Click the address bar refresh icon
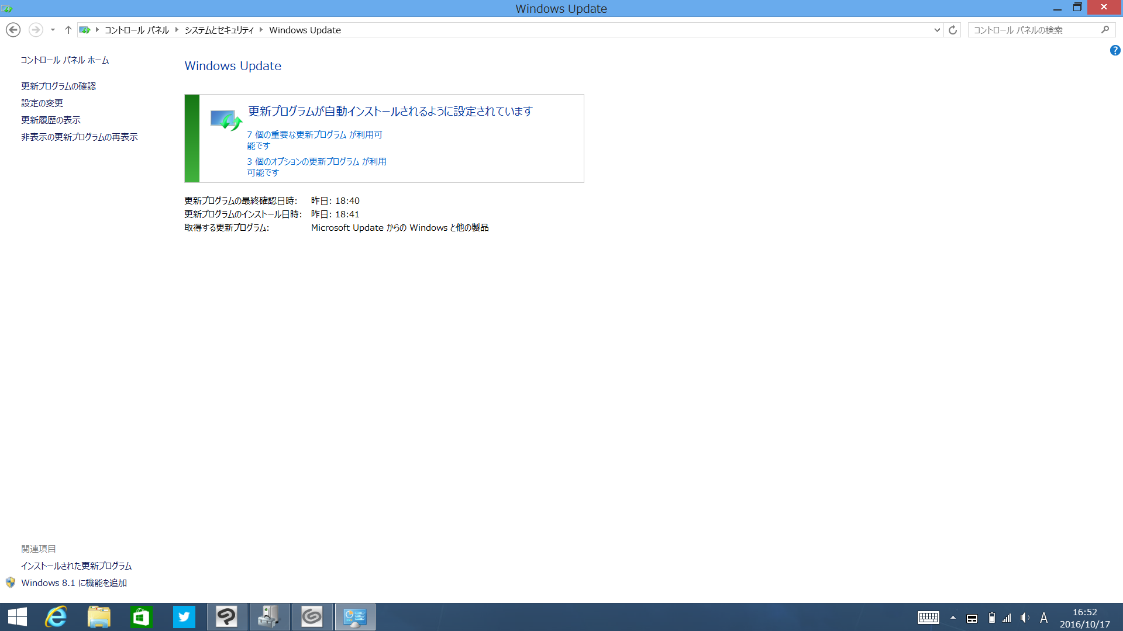The height and width of the screenshot is (631, 1123). coord(953,30)
